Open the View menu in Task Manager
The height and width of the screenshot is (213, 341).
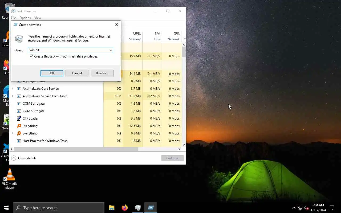(x=38, y=18)
